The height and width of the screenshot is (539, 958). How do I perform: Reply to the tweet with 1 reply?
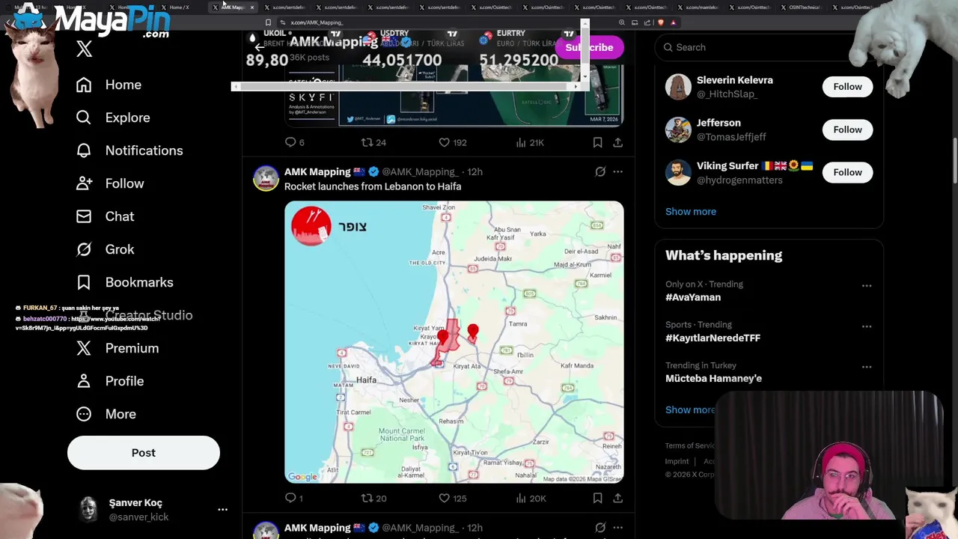coord(294,498)
